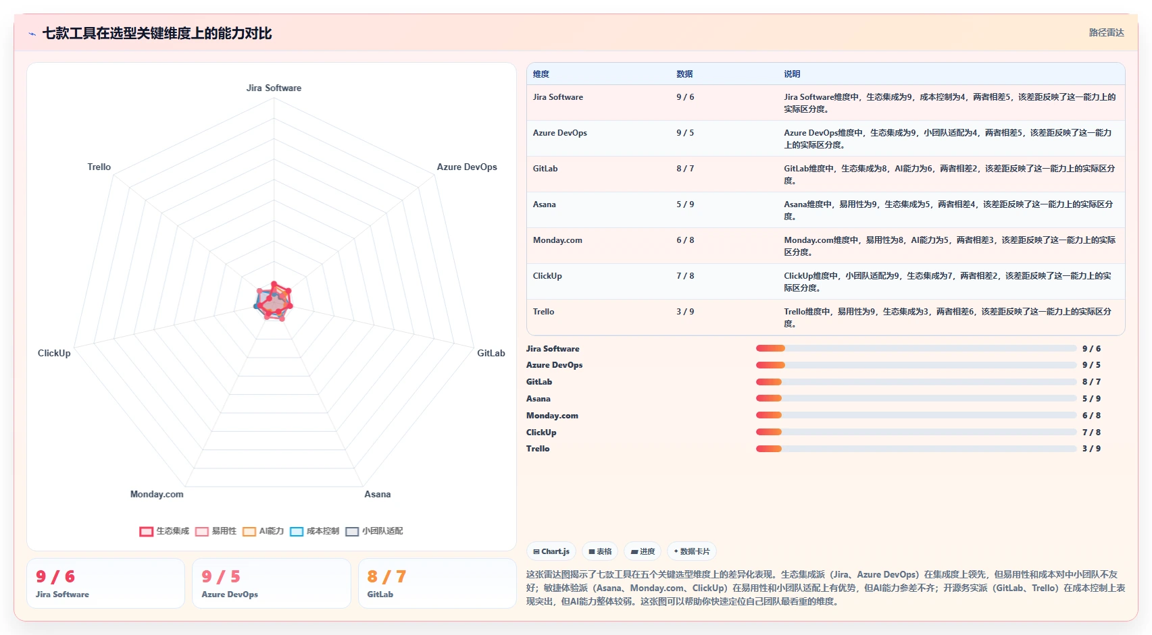Click the 进度 tag
The image size is (1152, 635).
(x=643, y=551)
